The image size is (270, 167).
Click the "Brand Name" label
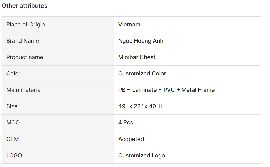click(23, 41)
